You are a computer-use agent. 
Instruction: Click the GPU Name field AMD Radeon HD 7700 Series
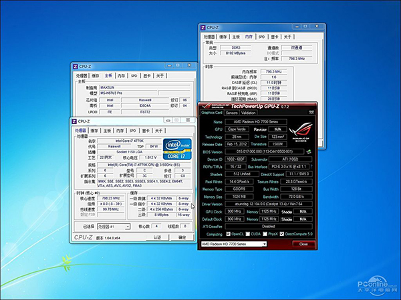pyautogui.click(x=256, y=122)
